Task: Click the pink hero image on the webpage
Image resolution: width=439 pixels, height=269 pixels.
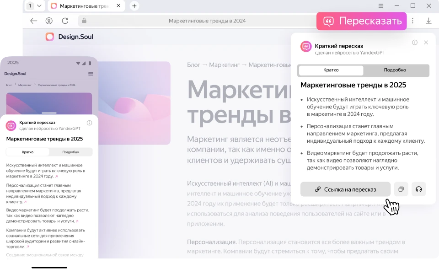Action: pos(134,103)
